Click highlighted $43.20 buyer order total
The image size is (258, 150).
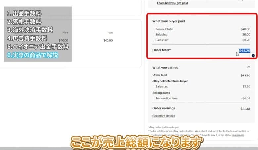click(x=244, y=51)
